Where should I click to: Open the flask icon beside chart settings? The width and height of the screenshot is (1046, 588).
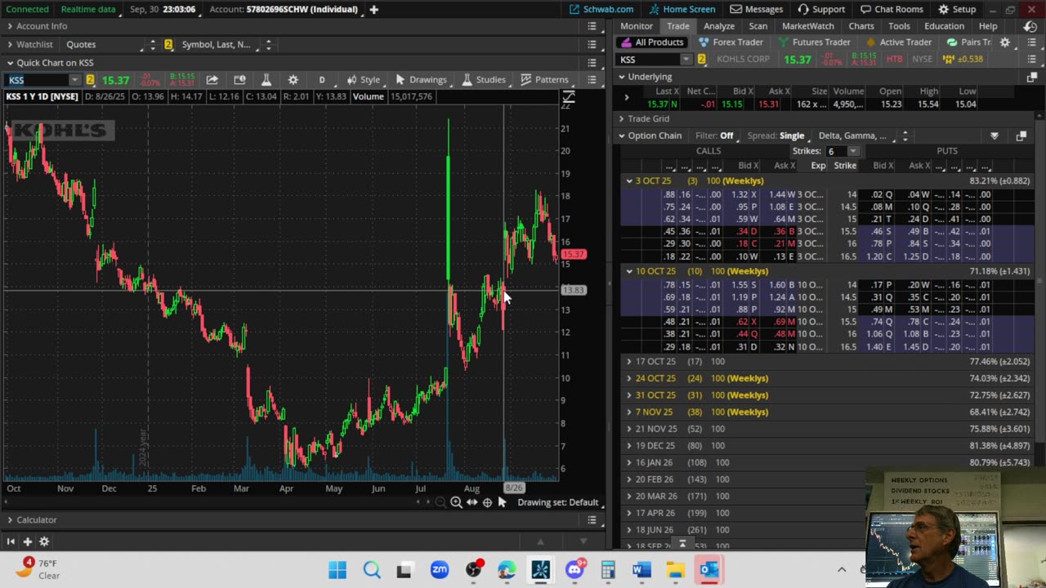point(266,79)
